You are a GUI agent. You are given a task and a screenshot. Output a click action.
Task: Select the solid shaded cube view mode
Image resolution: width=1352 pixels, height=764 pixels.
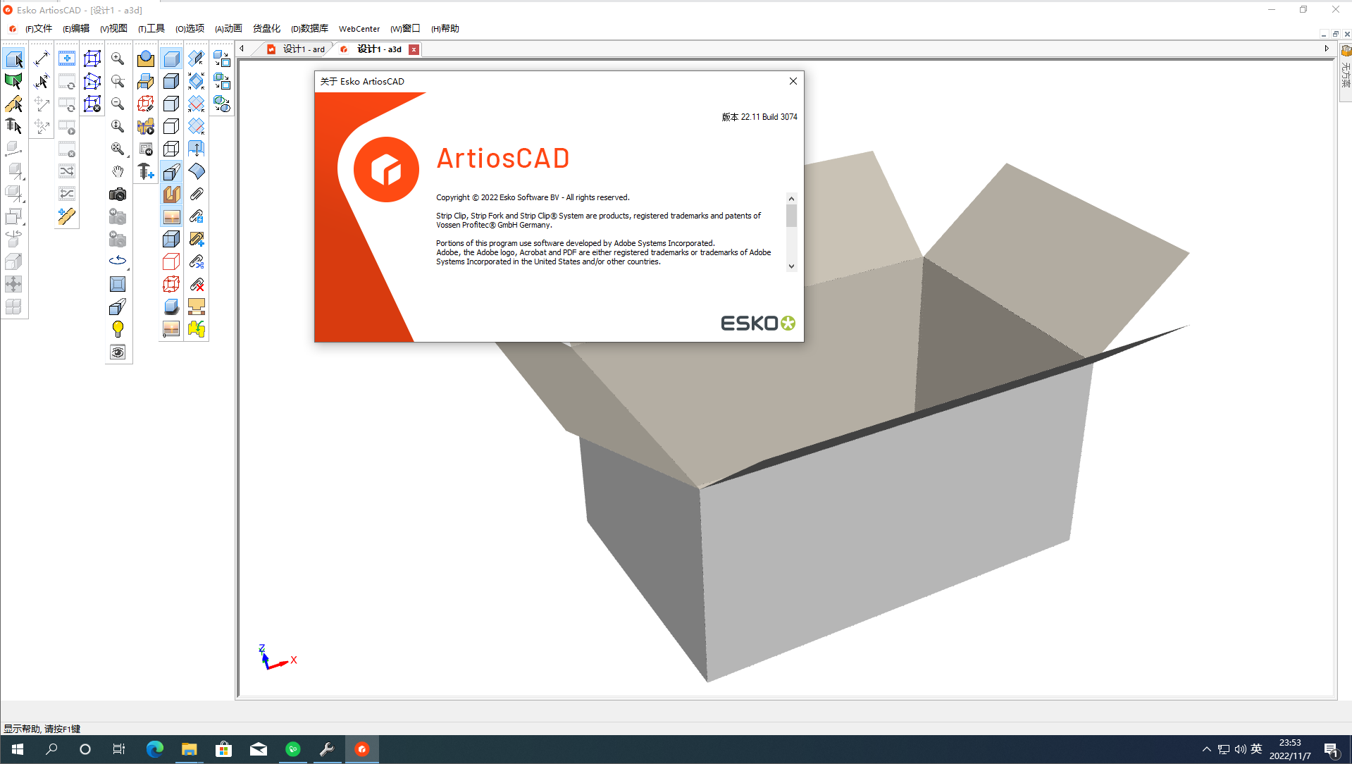click(171, 59)
